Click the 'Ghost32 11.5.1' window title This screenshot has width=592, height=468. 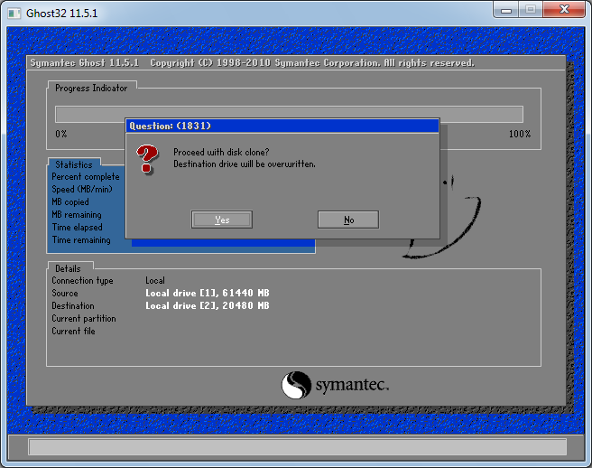coord(62,14)
